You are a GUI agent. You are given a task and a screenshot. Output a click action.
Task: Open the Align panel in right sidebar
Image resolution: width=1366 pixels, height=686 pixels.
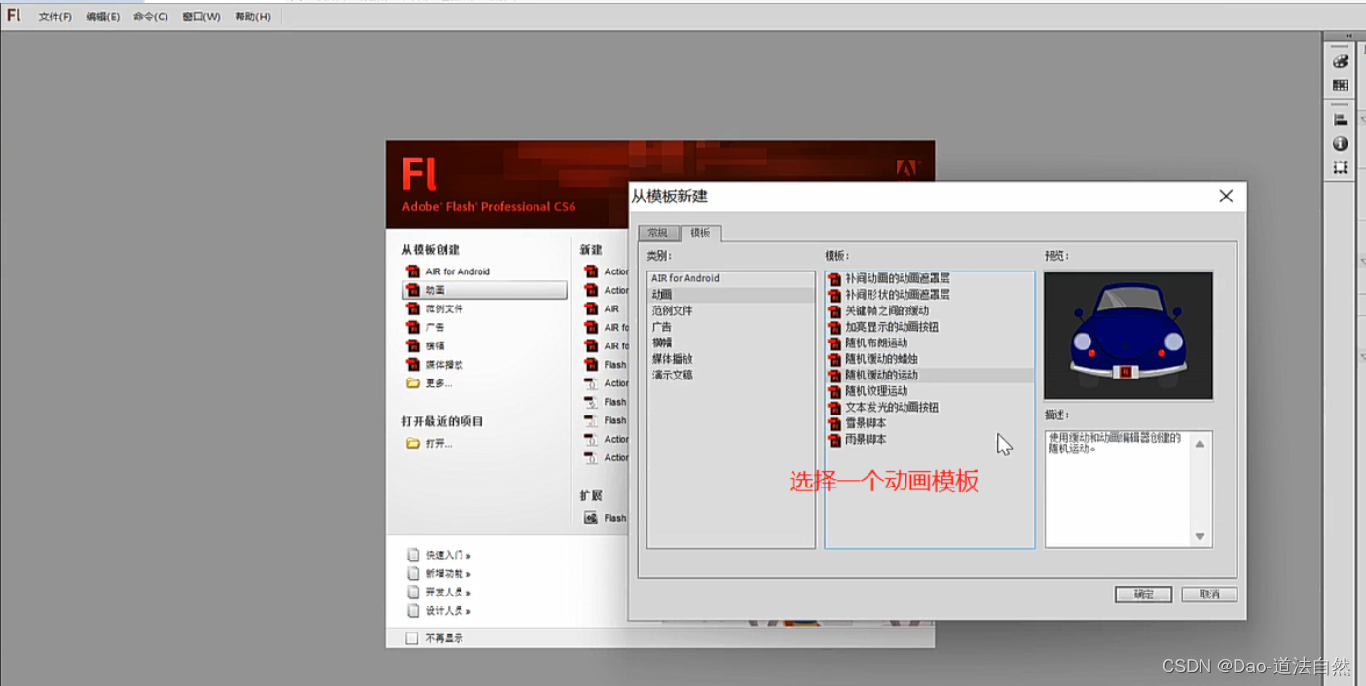(1340, 118)
